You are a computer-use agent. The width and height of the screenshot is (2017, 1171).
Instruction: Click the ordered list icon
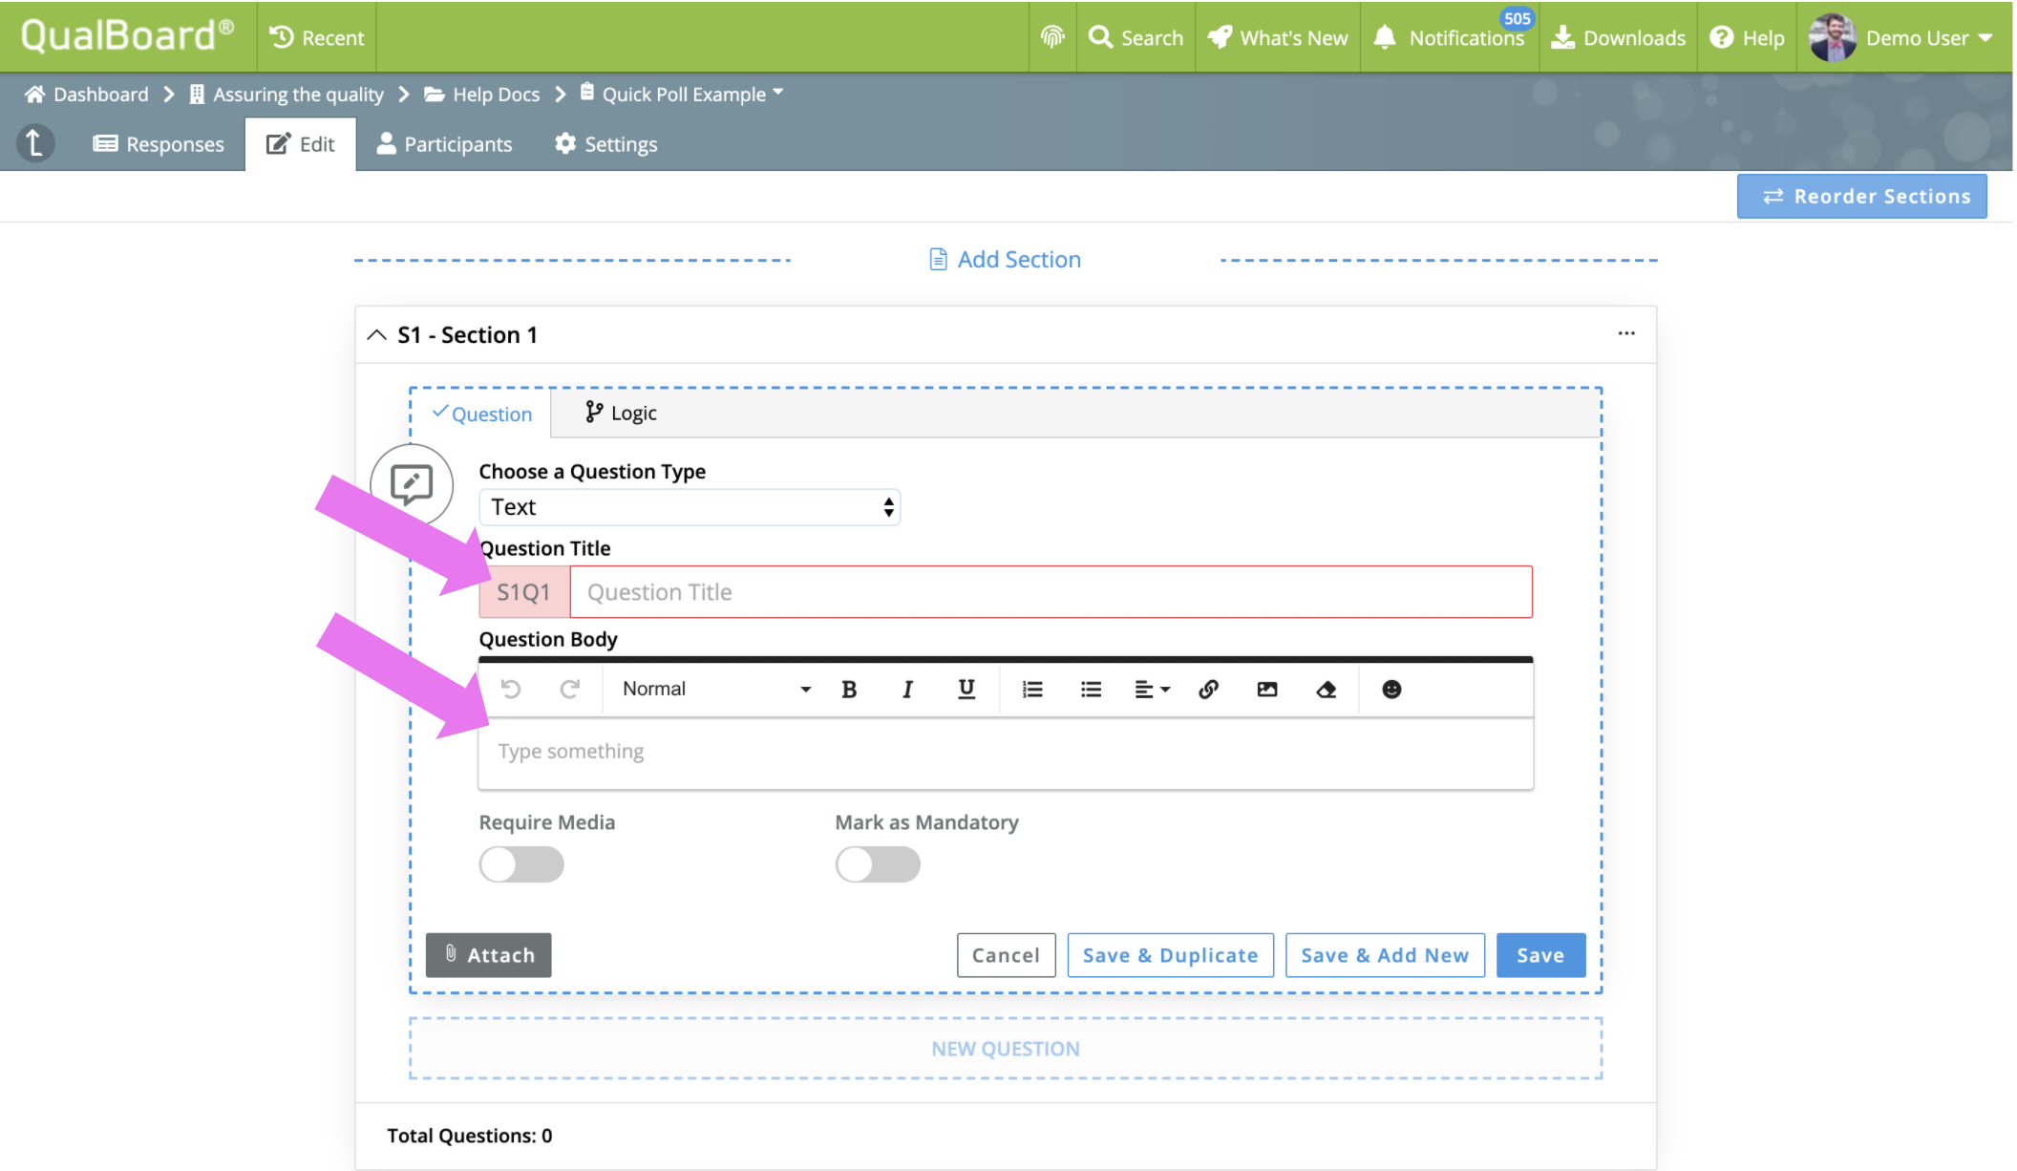(x=1032, y=690)
